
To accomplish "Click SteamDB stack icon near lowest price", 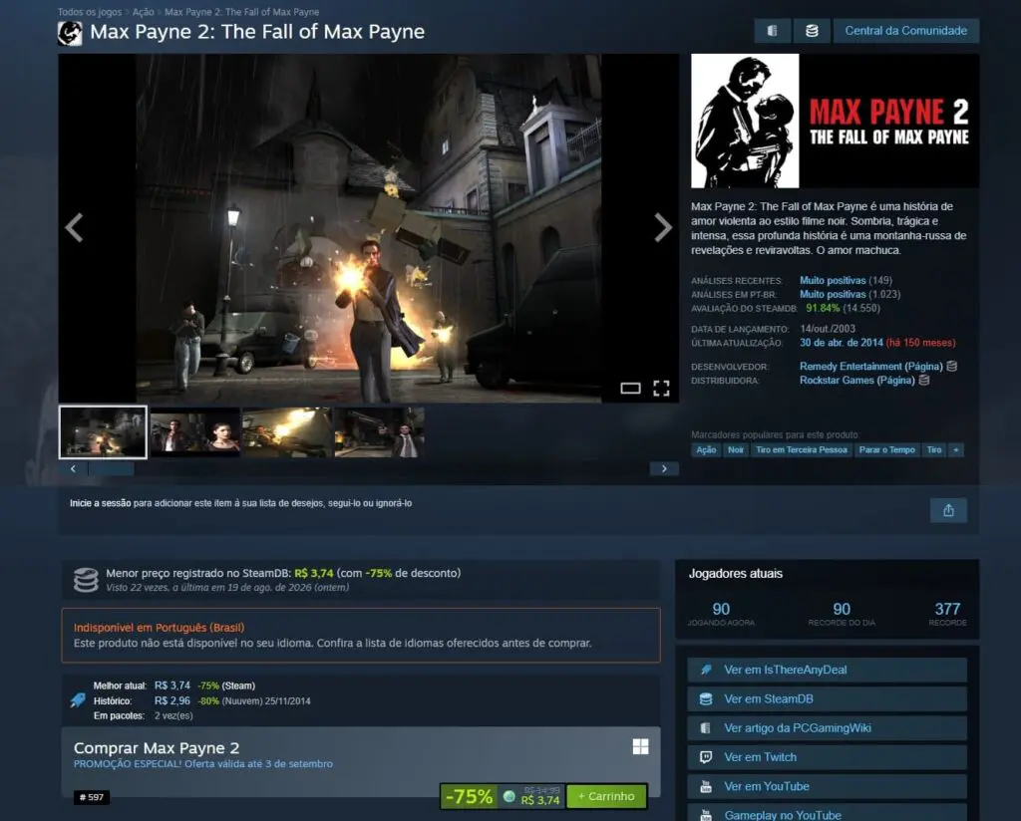I will tap(86, 580).
